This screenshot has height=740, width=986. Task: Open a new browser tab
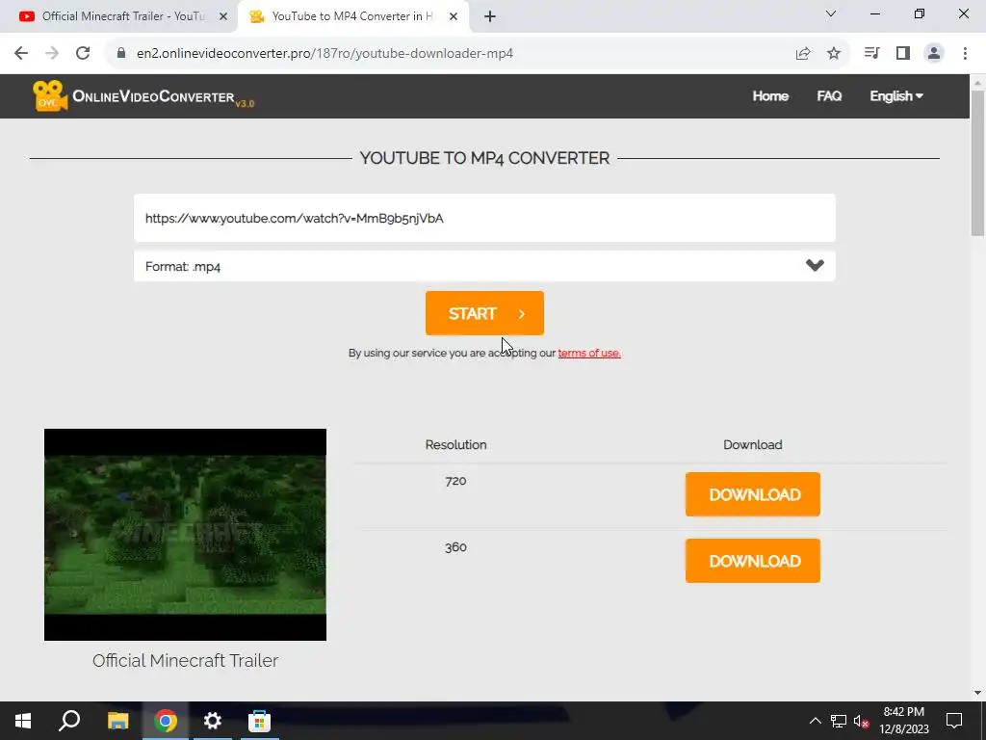click(x=490, y=16)
